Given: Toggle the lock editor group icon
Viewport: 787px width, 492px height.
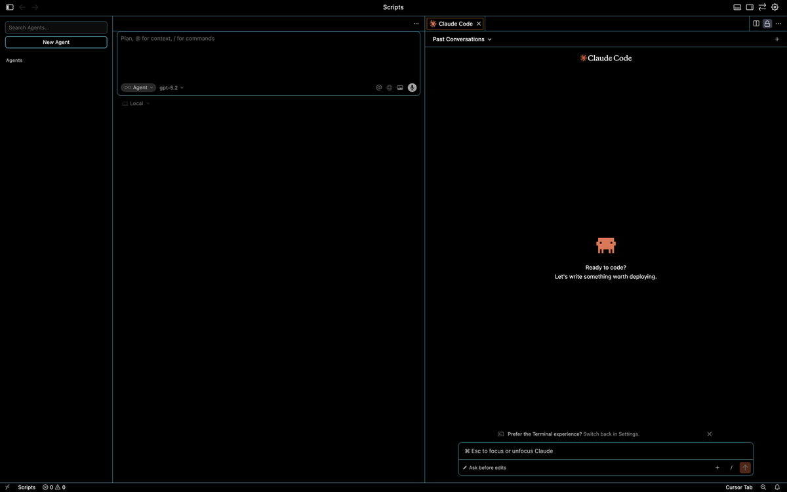Looking at the screenshot, I should tap(767, 24).
